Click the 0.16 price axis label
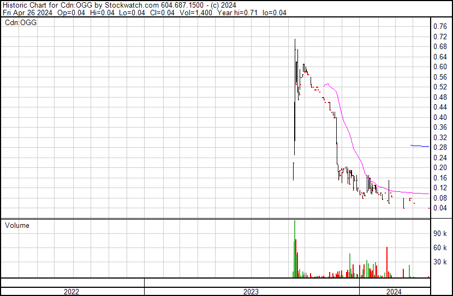This screenshot has height=296, width=453. point(440,178)
